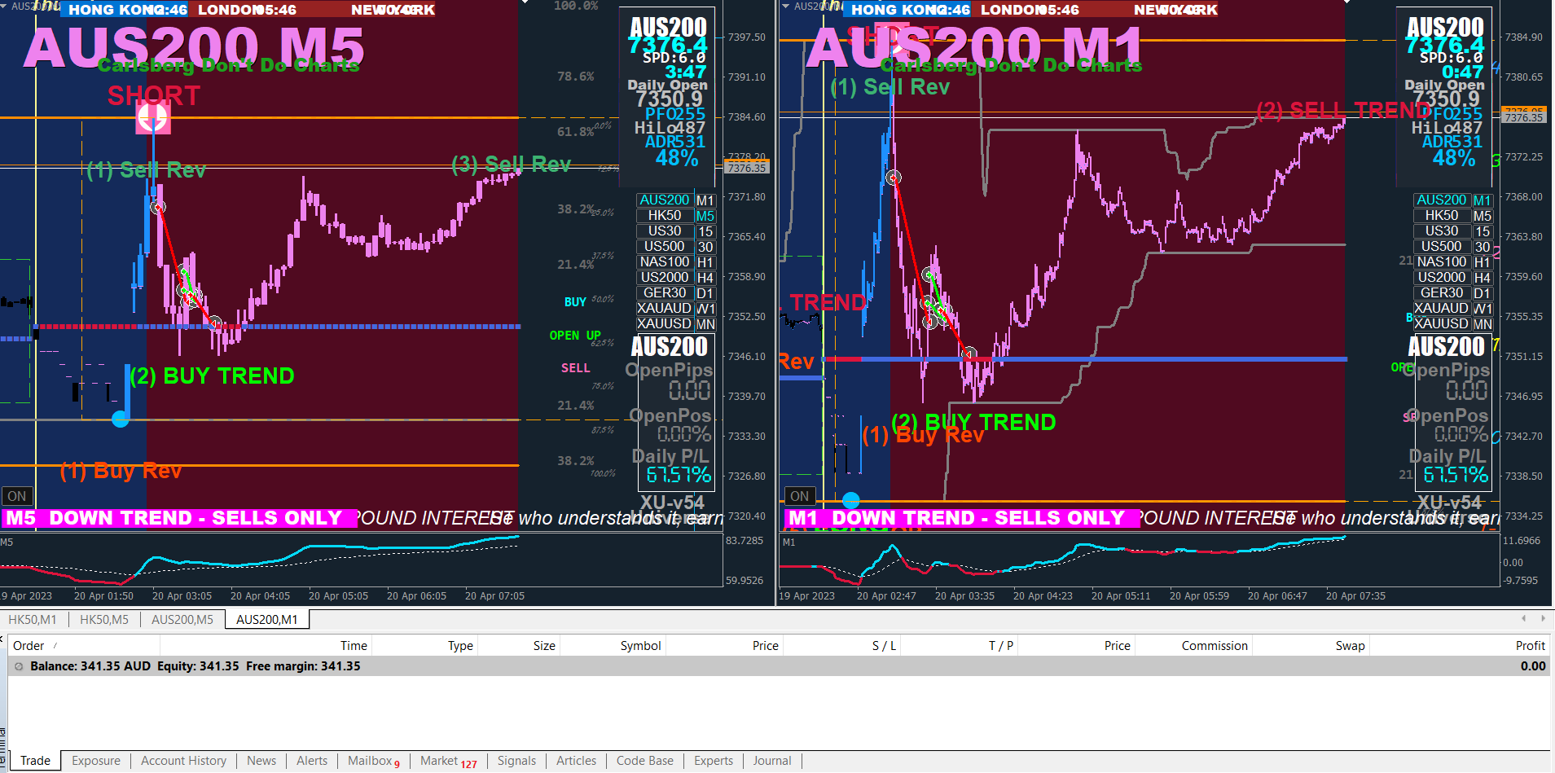Image resolution: width=1555 pixels, height=773 pixels.
Task: Select the pink SHORT target circle on M5 chart
Action: pos(152,119)
